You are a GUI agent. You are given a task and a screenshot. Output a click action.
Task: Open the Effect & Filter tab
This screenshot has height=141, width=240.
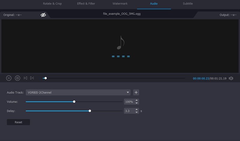click(85, 4)
